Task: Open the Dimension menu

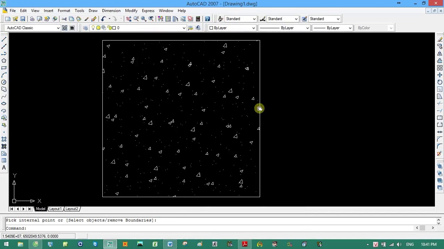Action: (111, 10)
